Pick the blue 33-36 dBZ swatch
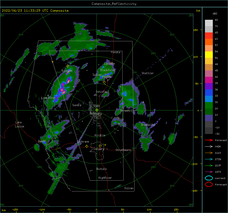The height and width of the screenshot is (213, 228). (x=209, y=93)
